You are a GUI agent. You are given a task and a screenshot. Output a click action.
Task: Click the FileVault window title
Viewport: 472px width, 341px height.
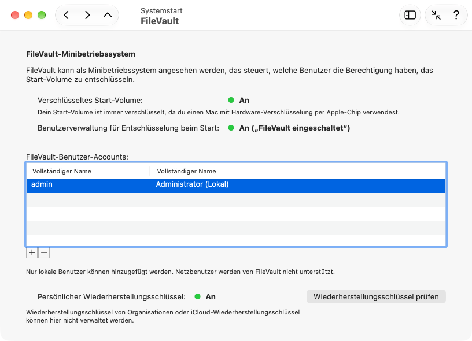[x=160, y=21]
